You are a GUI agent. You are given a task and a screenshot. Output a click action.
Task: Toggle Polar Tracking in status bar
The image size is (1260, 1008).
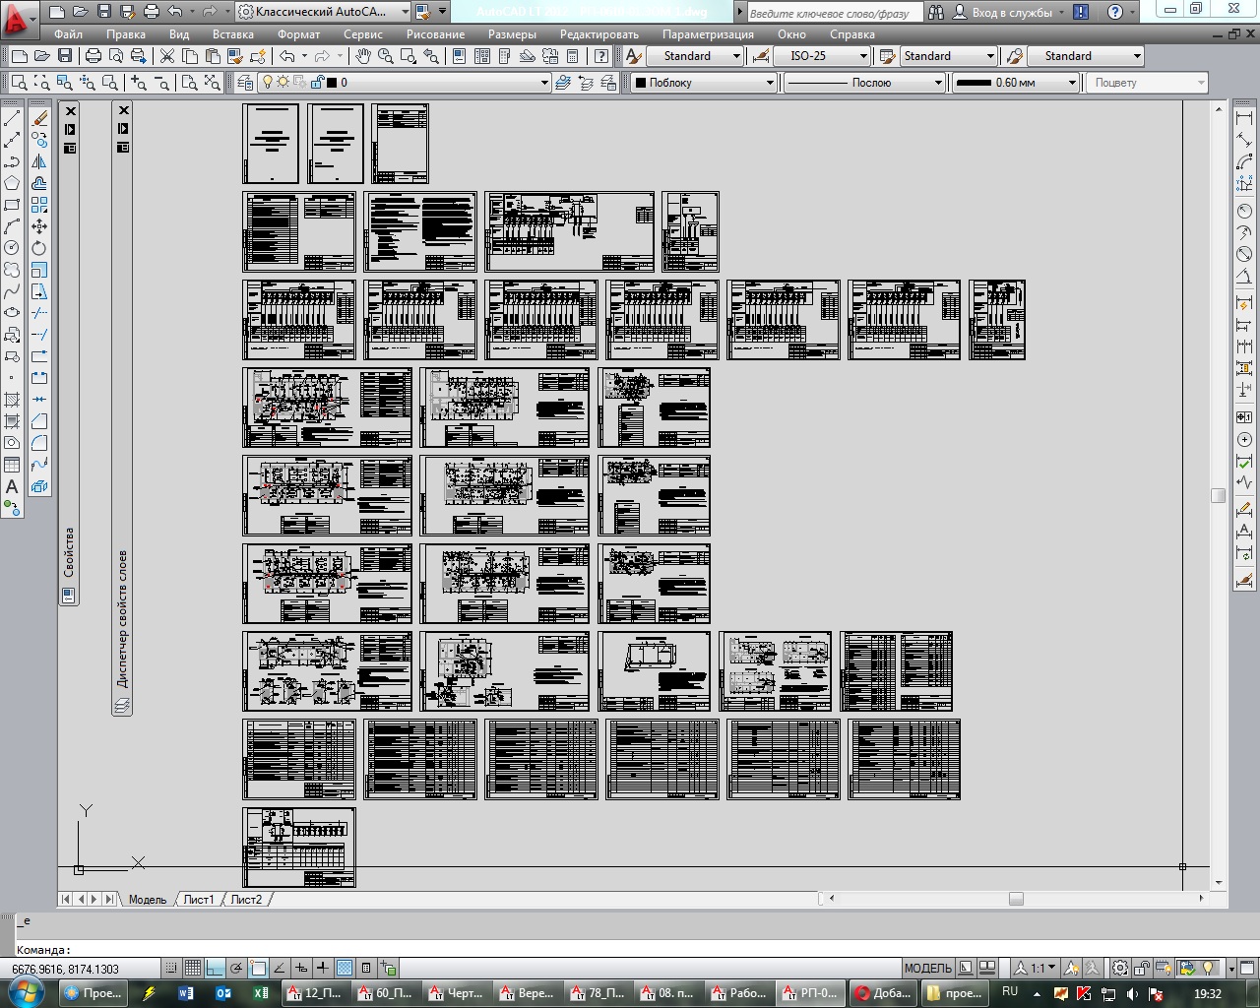(x=236, y=968)
